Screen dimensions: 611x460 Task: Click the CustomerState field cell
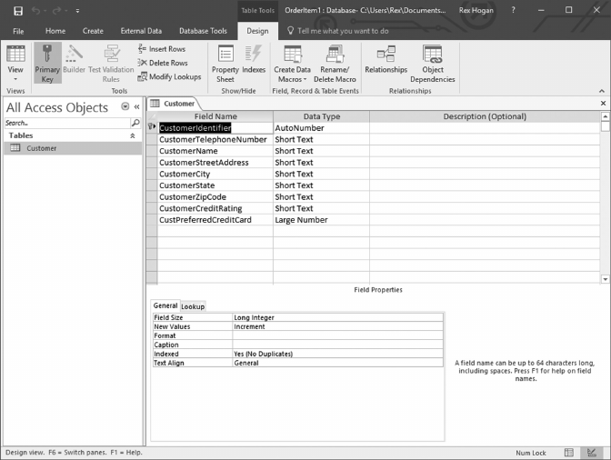(215, 185)
